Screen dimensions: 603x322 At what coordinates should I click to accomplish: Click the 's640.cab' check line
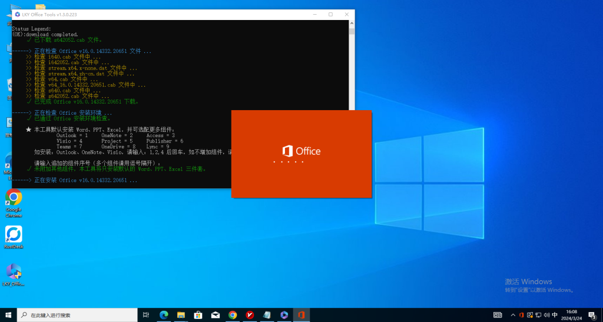(64, 90)
